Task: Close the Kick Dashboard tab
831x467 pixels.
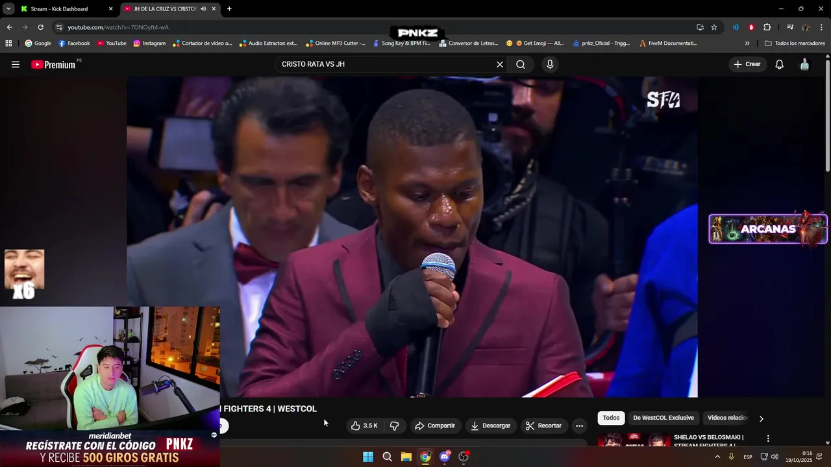Action: [110, 9]
